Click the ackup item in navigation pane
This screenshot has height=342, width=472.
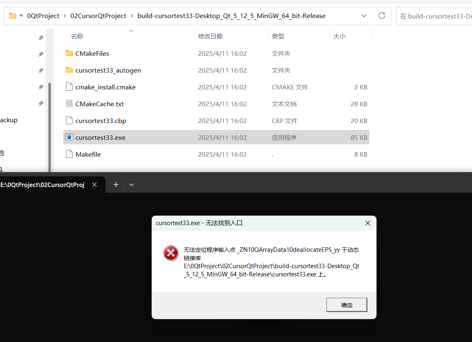[9, 120]
